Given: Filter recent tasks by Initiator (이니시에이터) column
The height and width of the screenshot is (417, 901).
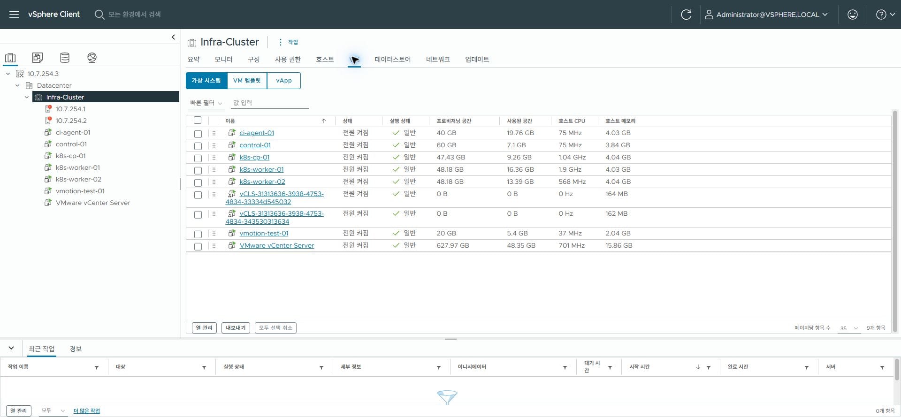Looking at the screenshot, I should (565, 367).
